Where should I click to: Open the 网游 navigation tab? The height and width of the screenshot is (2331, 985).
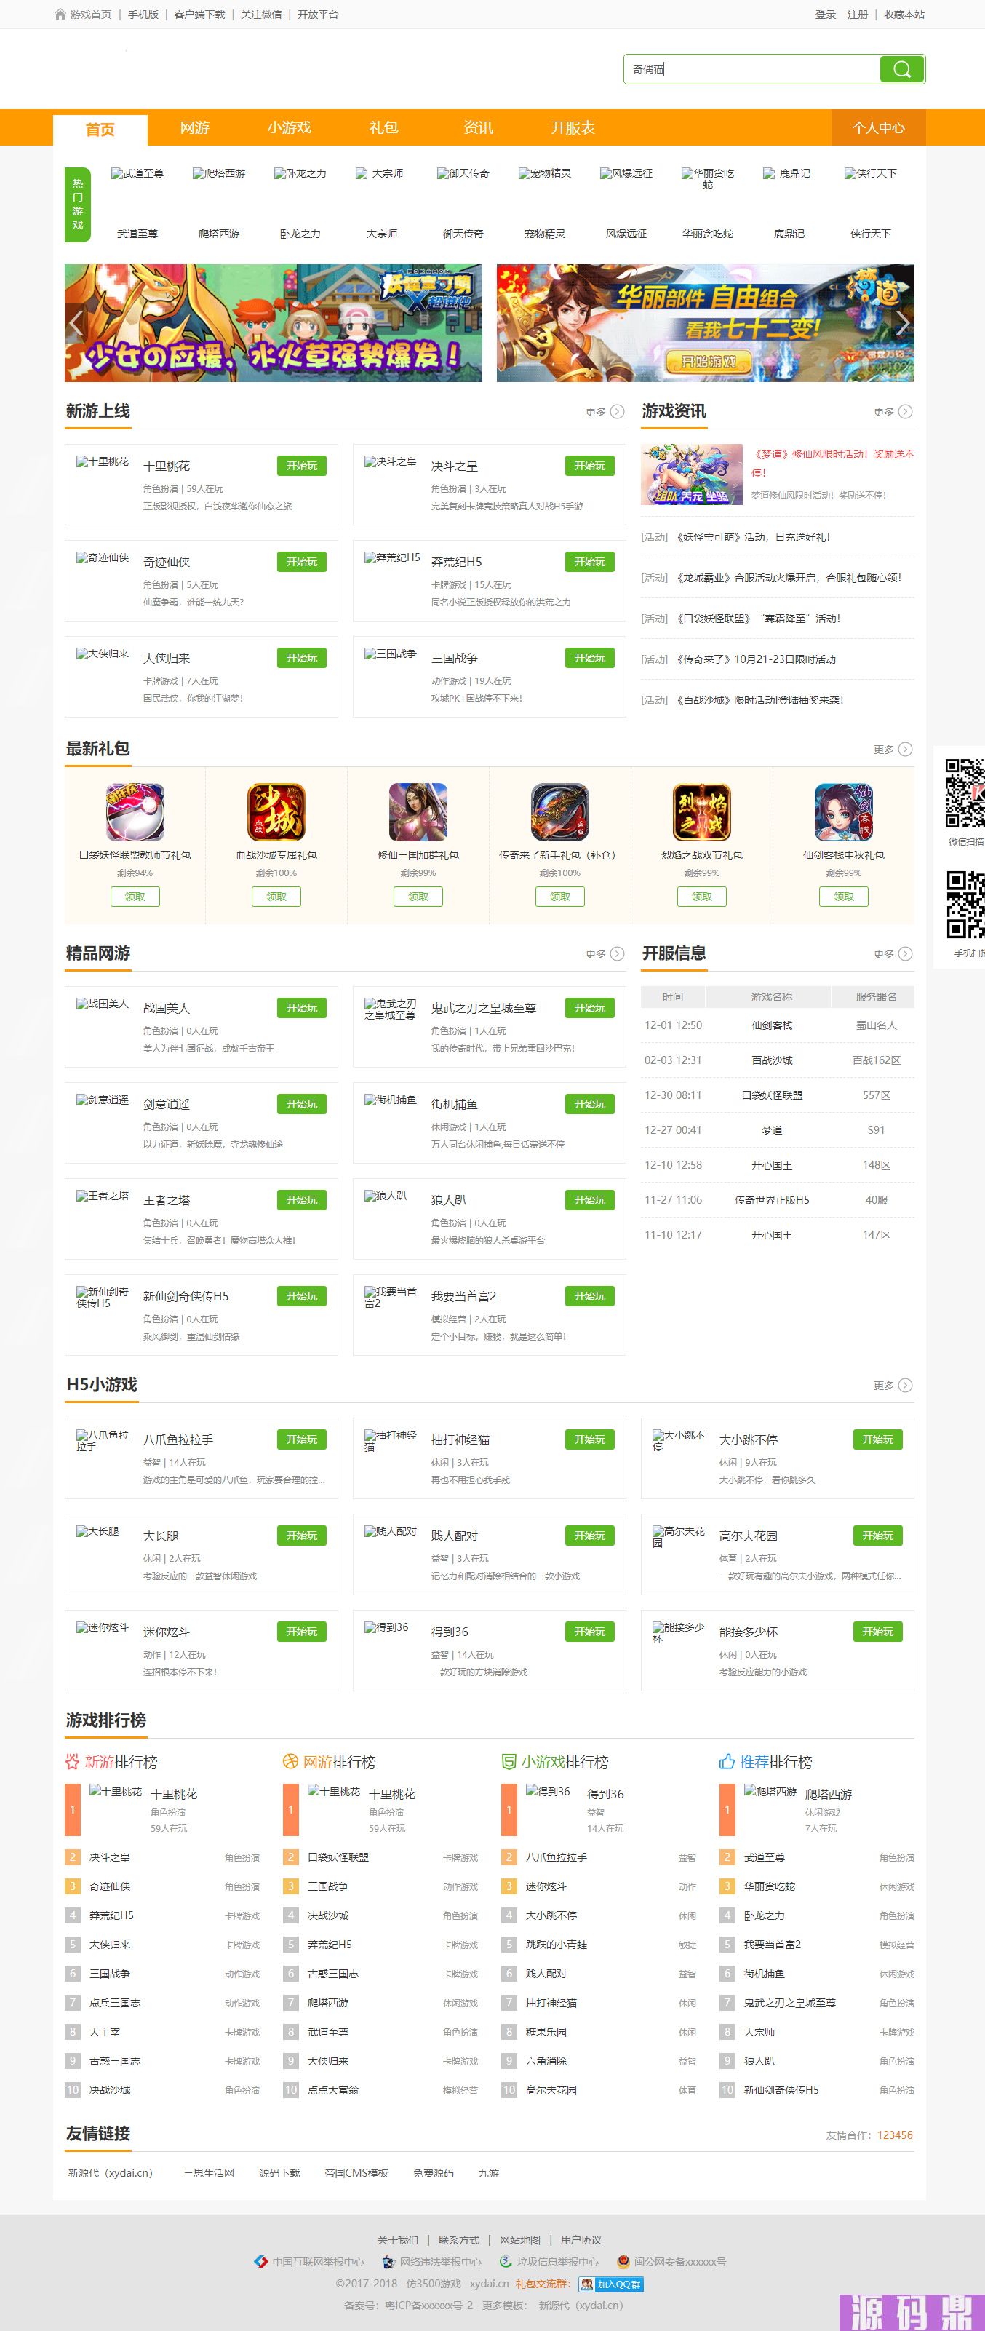click(194, 127)
